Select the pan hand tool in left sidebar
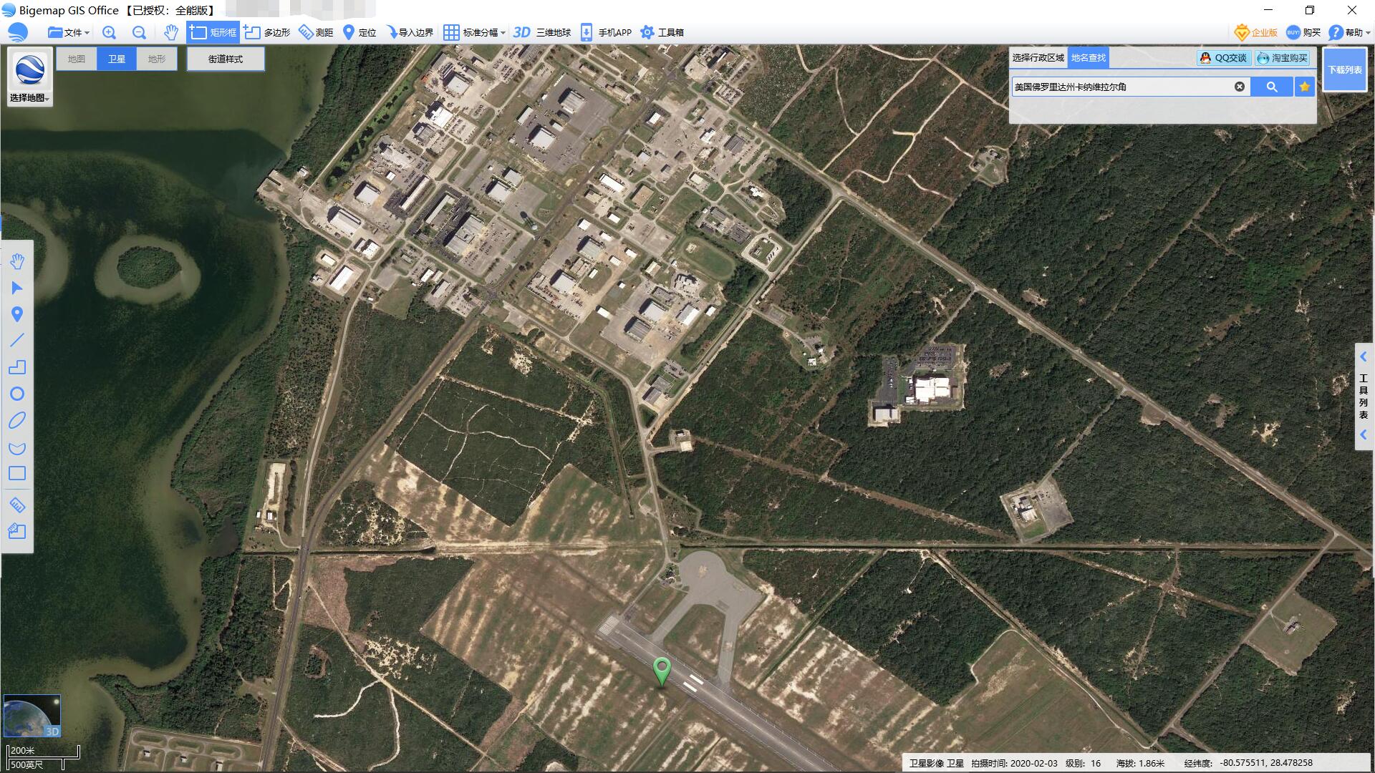The height and width of the screenshot is (773, 1375). pyautogui.click(x=17, y=261)
